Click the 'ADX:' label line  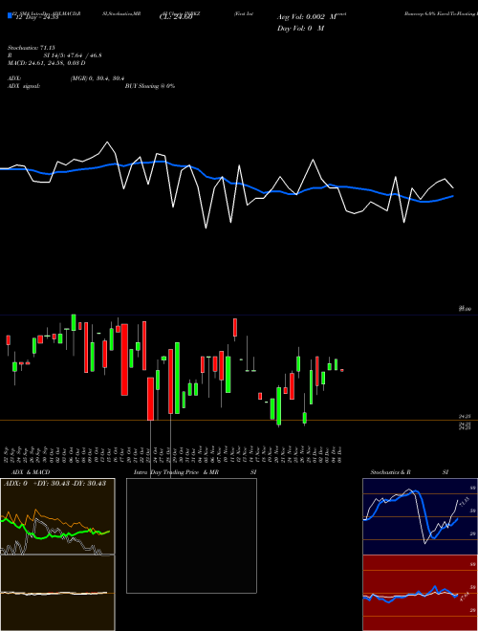(14, 78)
